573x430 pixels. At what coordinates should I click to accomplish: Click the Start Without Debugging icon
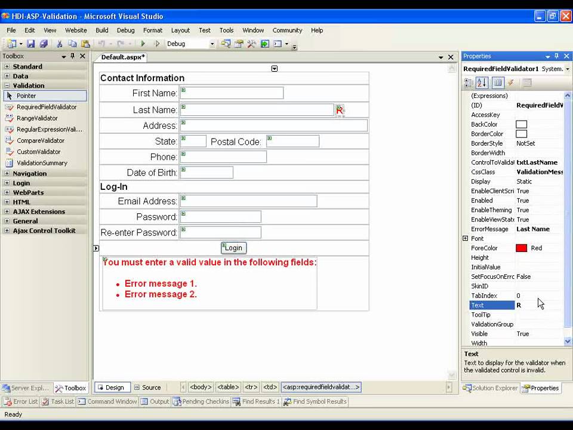(157, 44)
